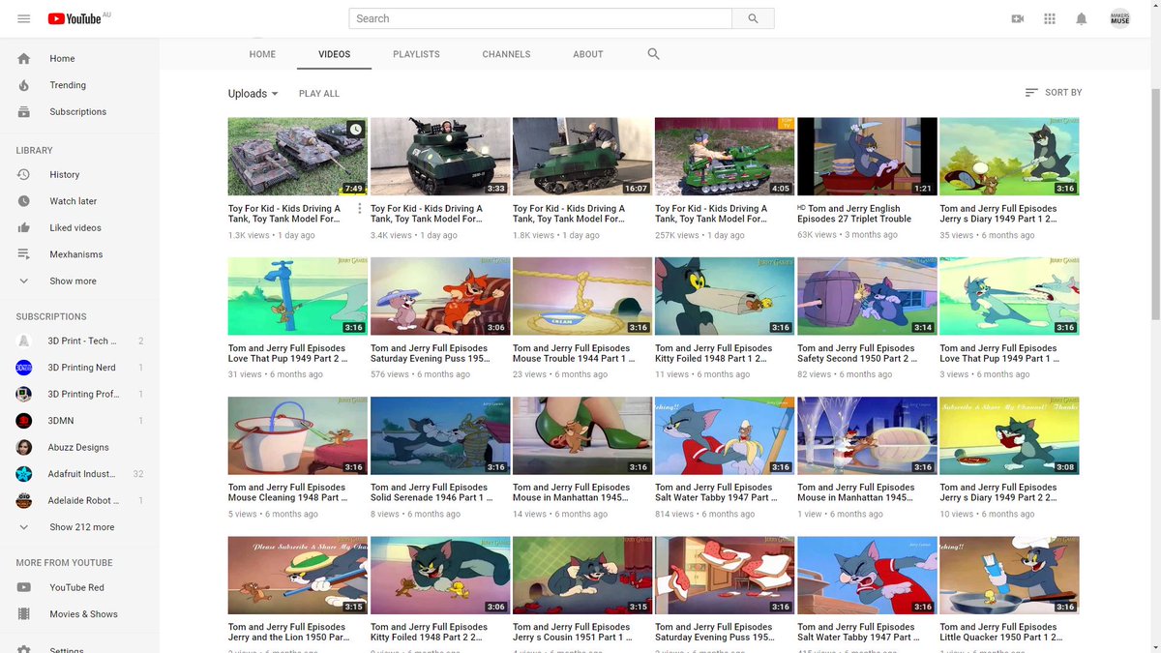This screenshot has height=653, width=1161.
Task: Click '257K views' text under tank video
Action: coord(676,235)
